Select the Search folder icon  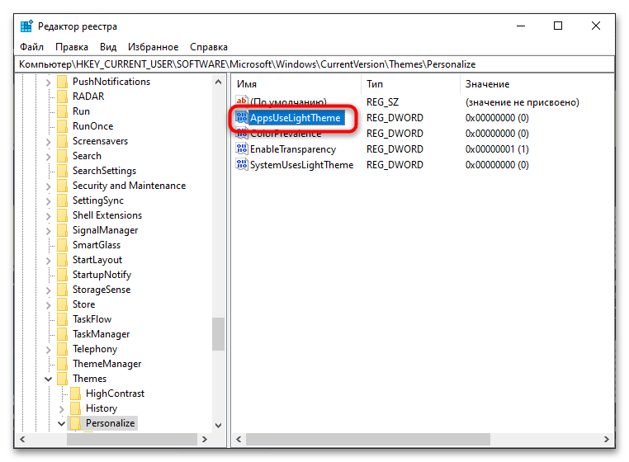62,156
